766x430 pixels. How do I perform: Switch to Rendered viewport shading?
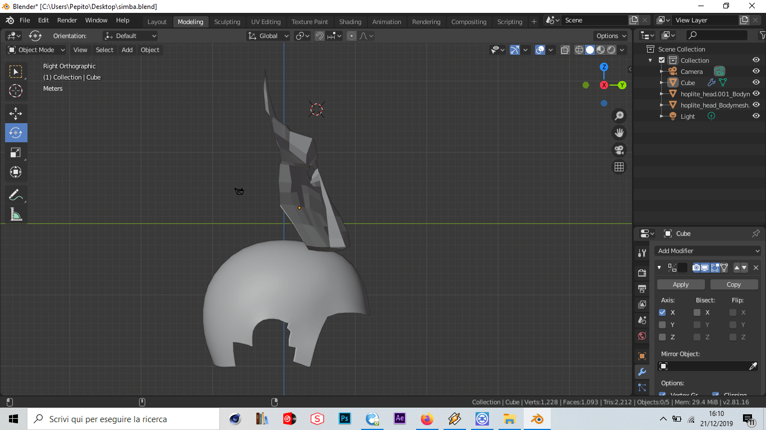(611, 50)
